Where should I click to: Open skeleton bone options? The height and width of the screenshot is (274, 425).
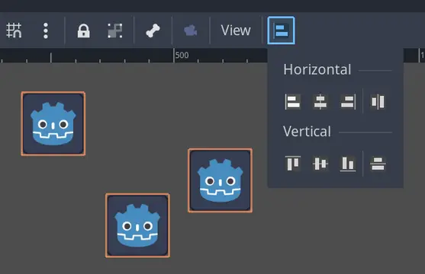(153, 30)
